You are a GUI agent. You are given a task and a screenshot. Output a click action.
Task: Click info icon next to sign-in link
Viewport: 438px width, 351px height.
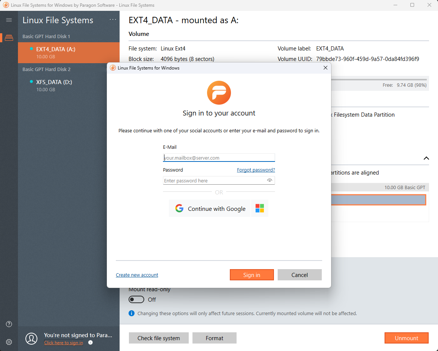90,343
